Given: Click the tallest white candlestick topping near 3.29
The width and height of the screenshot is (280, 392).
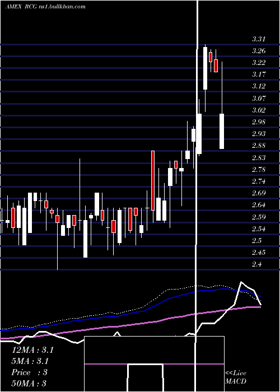Looking at the screenshot, I should 206,68.
